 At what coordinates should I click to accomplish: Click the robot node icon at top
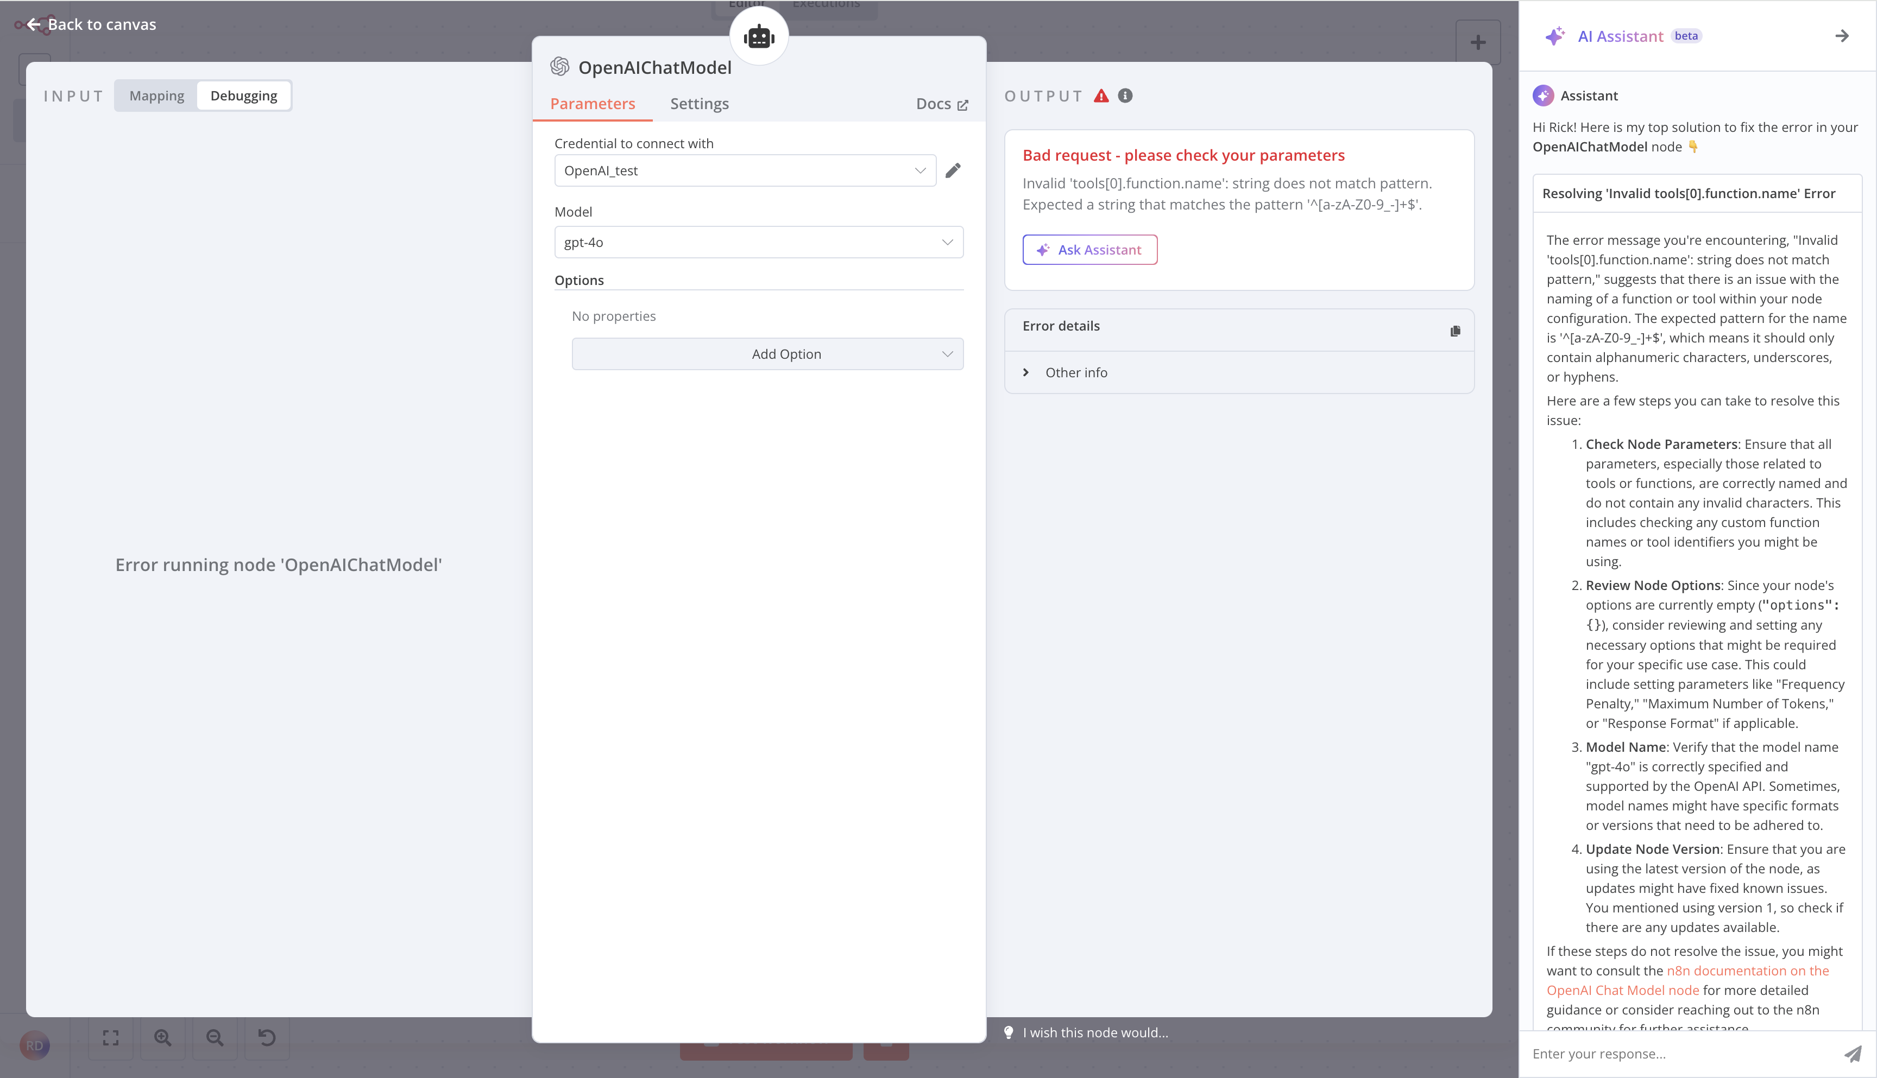pos(759,36)
